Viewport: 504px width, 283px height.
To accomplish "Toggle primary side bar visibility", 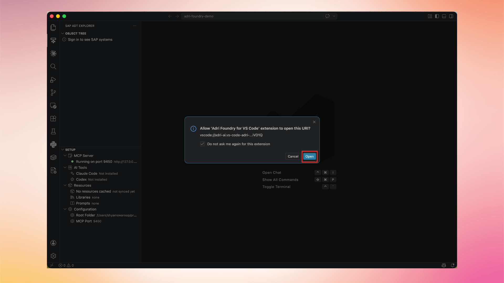I will click(437, 16).
